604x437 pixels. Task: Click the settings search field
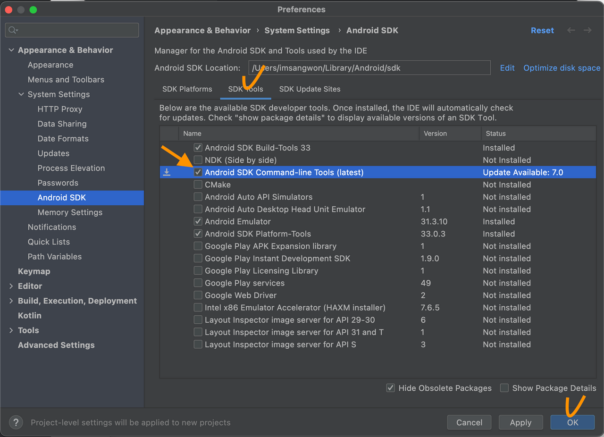coord(72,30)
